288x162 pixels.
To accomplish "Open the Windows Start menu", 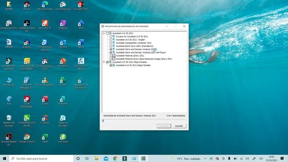I will (x=4, y=158).
